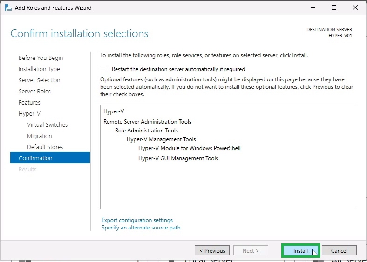The height and width of the screenshot is (262, 367).
Task: Open Migration step
Action: point(40,136)
